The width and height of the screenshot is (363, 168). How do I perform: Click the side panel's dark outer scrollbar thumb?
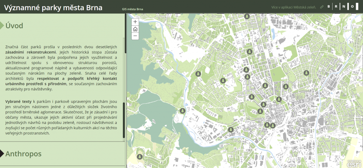[x=126, y=34]
